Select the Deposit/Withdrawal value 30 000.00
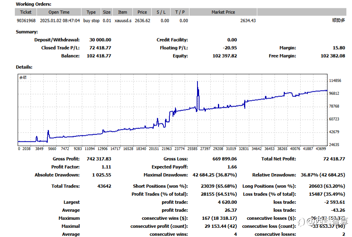This screenshot has width=352, height=237. click(x=100, y=40)
